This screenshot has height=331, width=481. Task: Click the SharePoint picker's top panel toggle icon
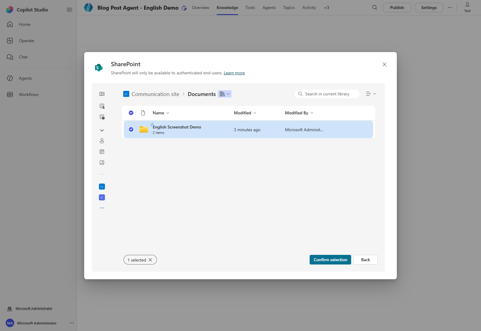(x=102, y=94)
